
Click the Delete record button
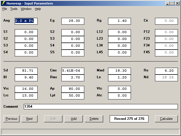point(94,119)
